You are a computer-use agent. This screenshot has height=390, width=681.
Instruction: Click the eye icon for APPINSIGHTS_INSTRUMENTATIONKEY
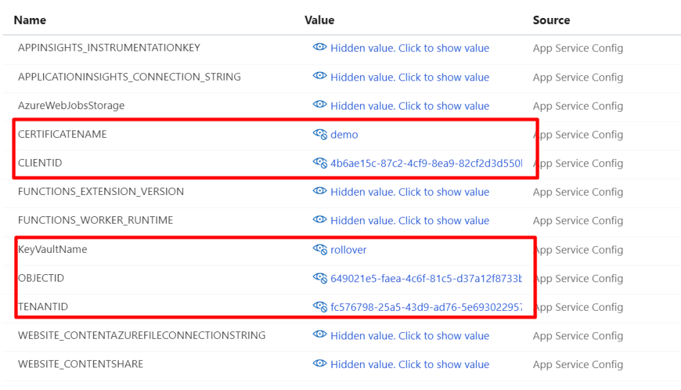(320, 48)
